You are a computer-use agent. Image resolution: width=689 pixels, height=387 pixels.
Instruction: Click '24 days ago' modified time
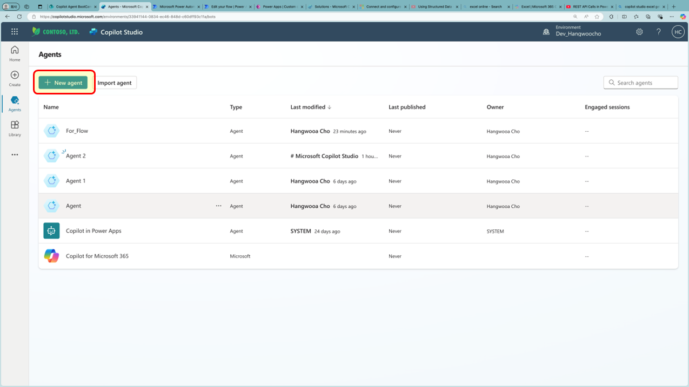[327, 231]
